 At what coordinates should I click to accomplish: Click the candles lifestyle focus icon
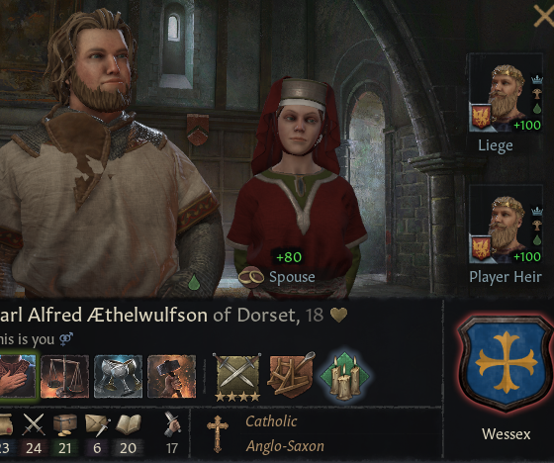click(x=344, y=376)
